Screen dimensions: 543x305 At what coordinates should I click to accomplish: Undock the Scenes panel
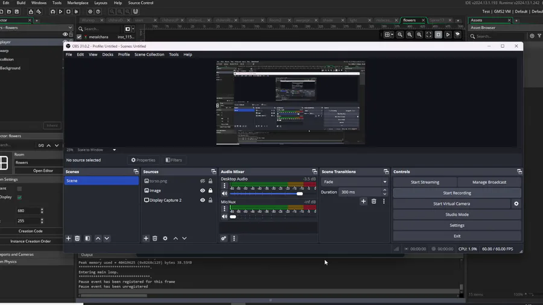tap(136, 172)
